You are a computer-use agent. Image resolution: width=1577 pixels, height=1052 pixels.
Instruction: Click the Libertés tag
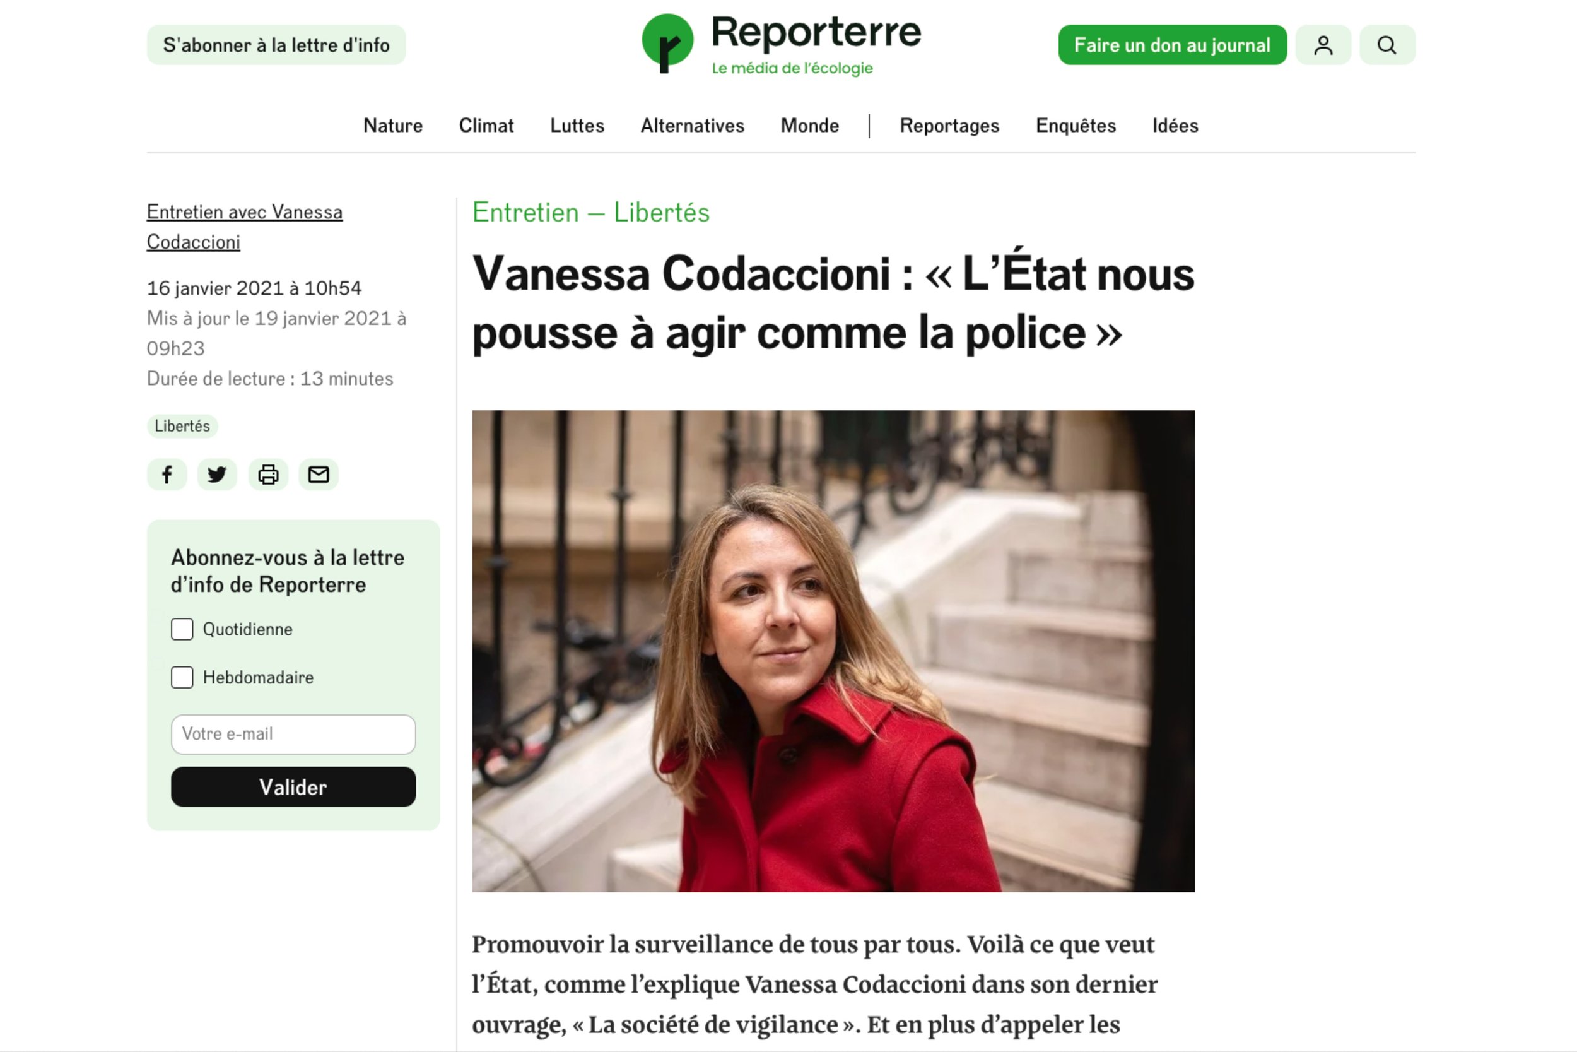coord(182,426)
